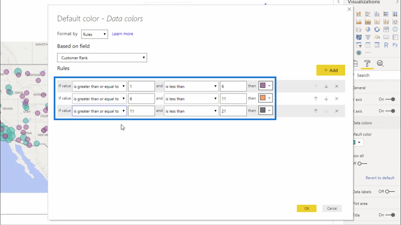Select the funnel chart visual
Screen dimensions: 401x225
[368, 37]
